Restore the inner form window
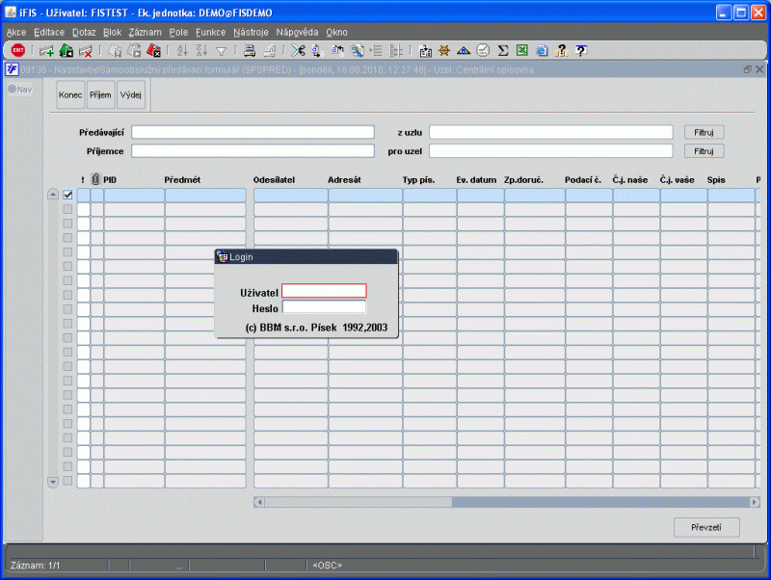 click(x=748, y=69)
